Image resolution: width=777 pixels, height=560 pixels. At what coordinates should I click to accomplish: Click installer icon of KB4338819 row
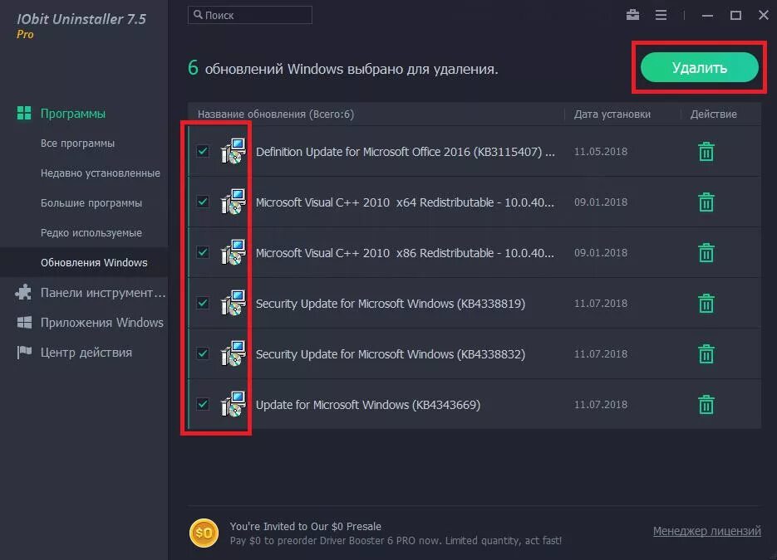point(233,304)
